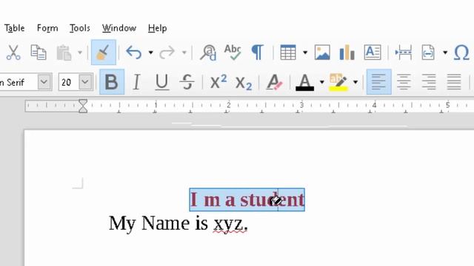
Task: Open the Tools menu
Action: click(80, 28)
